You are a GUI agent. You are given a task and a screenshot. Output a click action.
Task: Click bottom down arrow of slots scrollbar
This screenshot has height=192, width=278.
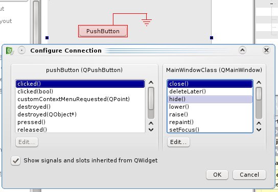(259, 130)
